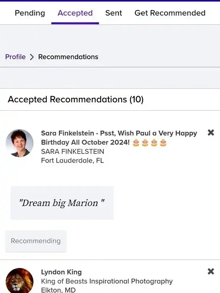Click the birthday cake emojis in Sara's title
Viewport: 220px width, 293px height.
(149, 142)
